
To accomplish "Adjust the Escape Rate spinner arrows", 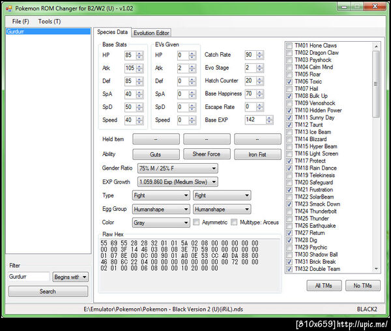I will [260, 106].
